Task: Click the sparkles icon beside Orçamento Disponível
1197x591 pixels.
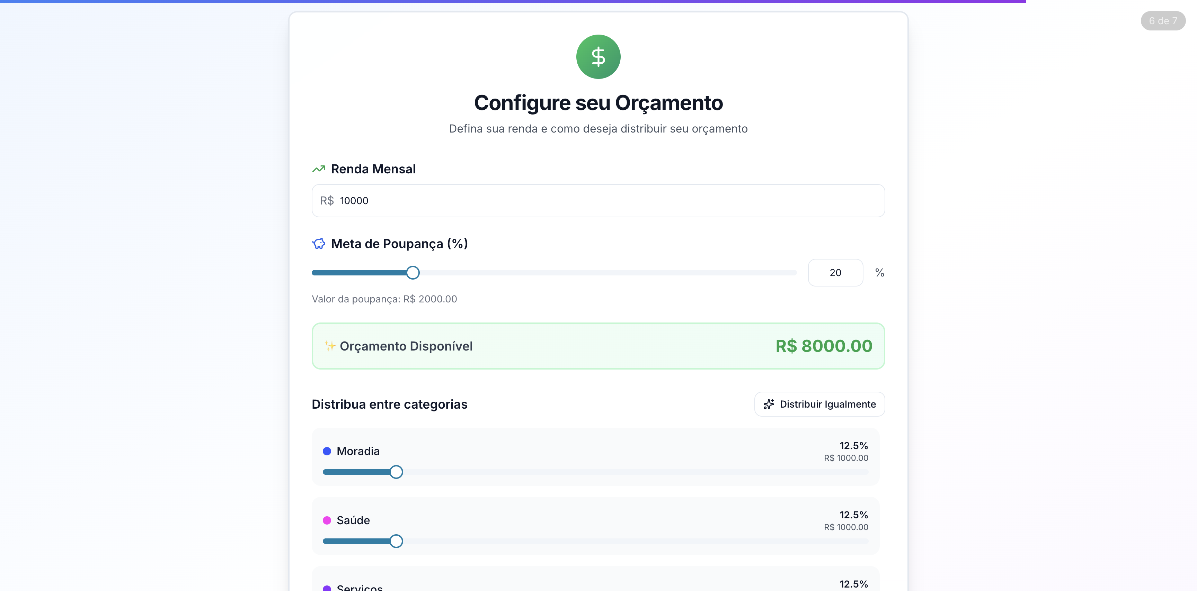Action: (x=330, y=346)
